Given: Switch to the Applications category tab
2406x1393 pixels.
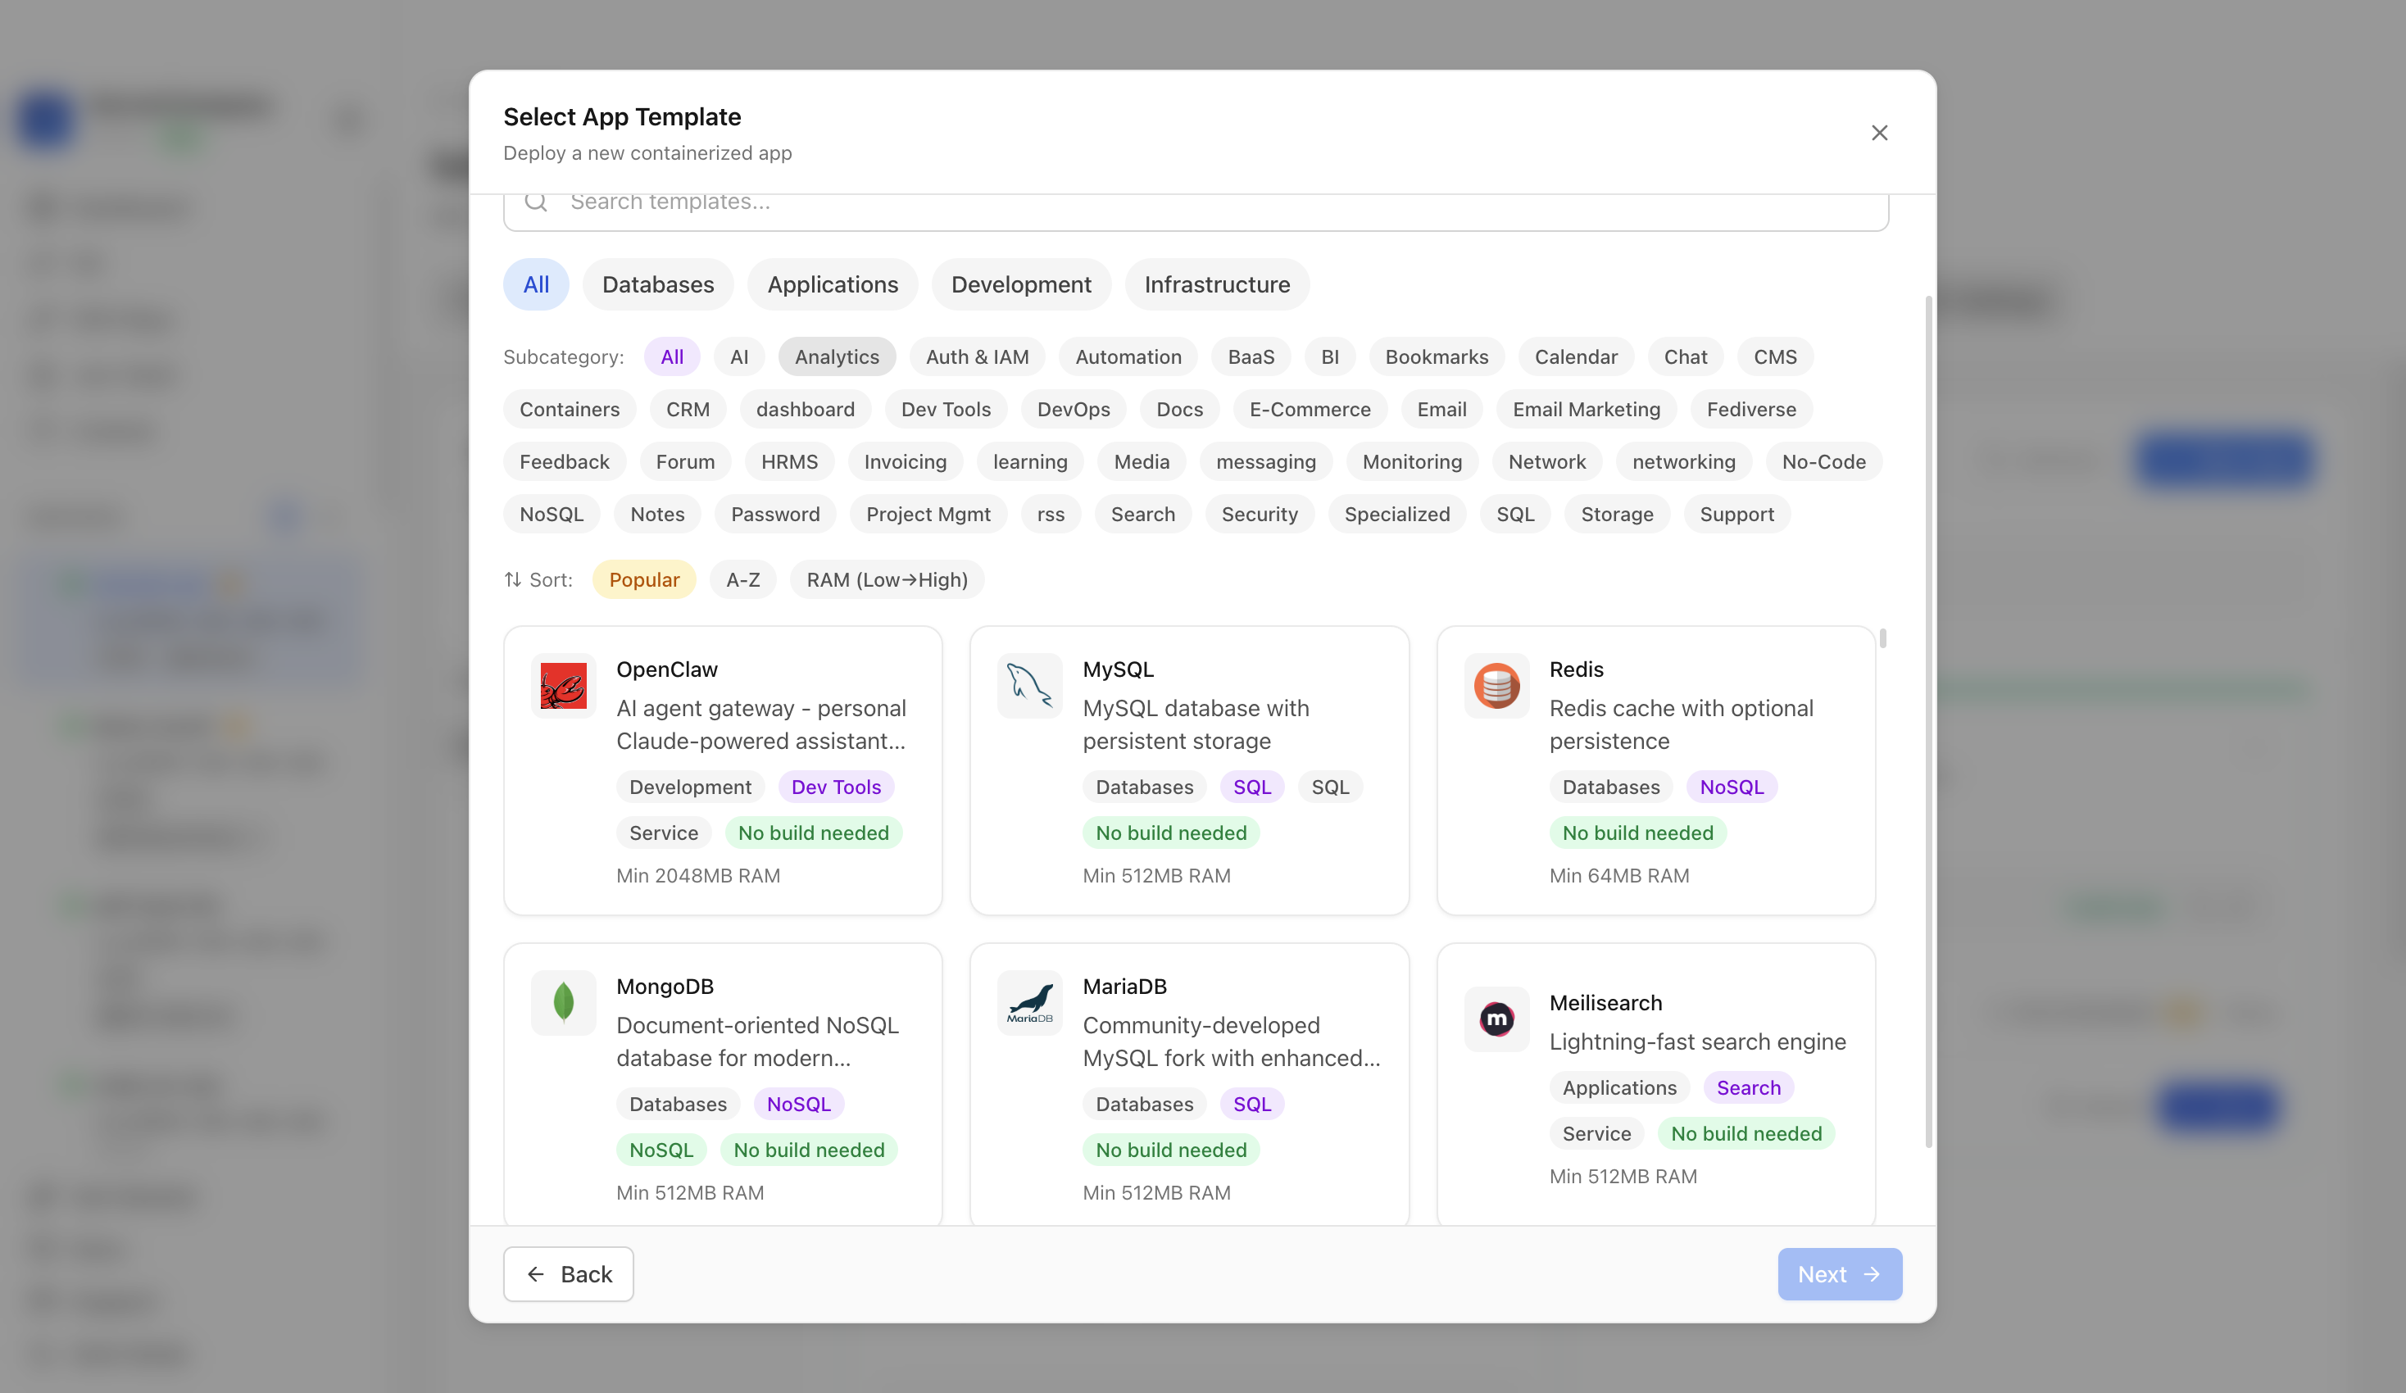Looking at the screenshot, I should 833,284.
